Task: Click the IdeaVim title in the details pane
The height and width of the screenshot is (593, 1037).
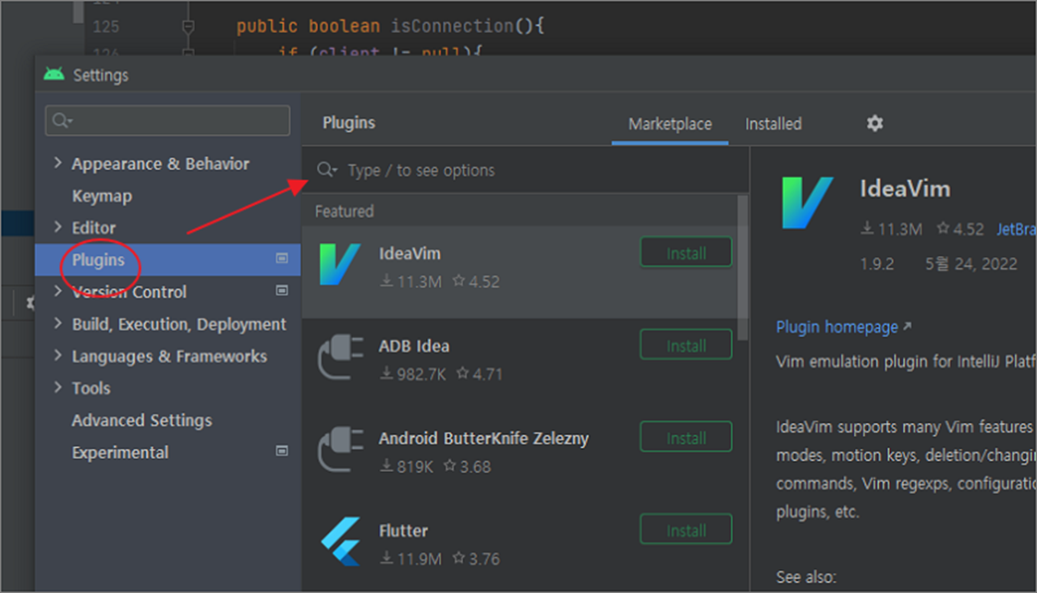Action: [x=905, y=189]
